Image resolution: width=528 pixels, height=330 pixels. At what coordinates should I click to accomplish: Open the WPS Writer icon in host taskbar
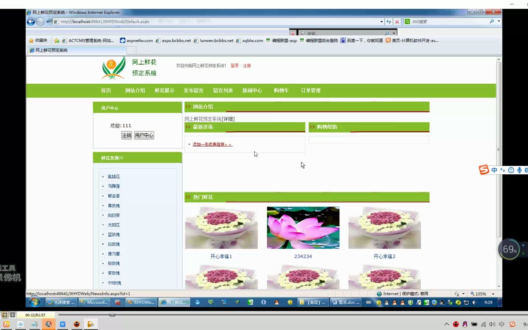63,324
